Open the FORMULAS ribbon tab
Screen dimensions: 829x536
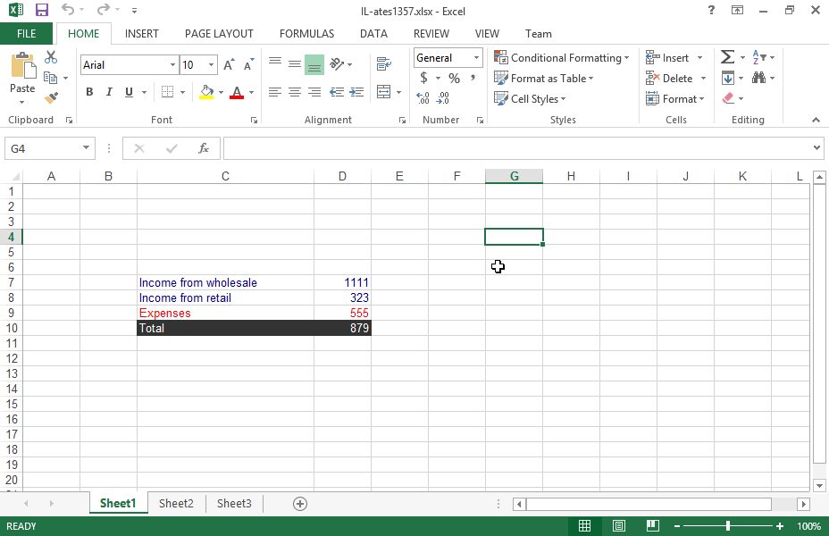(x=306, y=34)
